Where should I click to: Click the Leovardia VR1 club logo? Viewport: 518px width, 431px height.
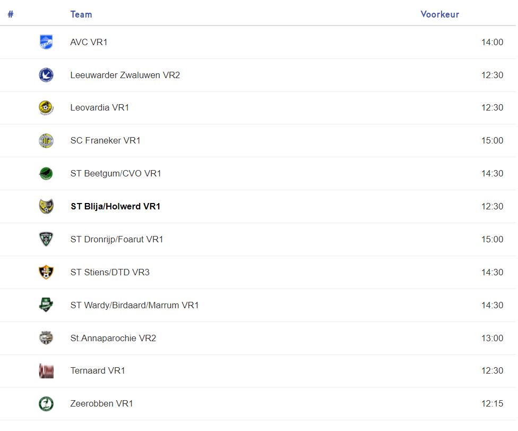pyautogui.click(x=46, y=108)
